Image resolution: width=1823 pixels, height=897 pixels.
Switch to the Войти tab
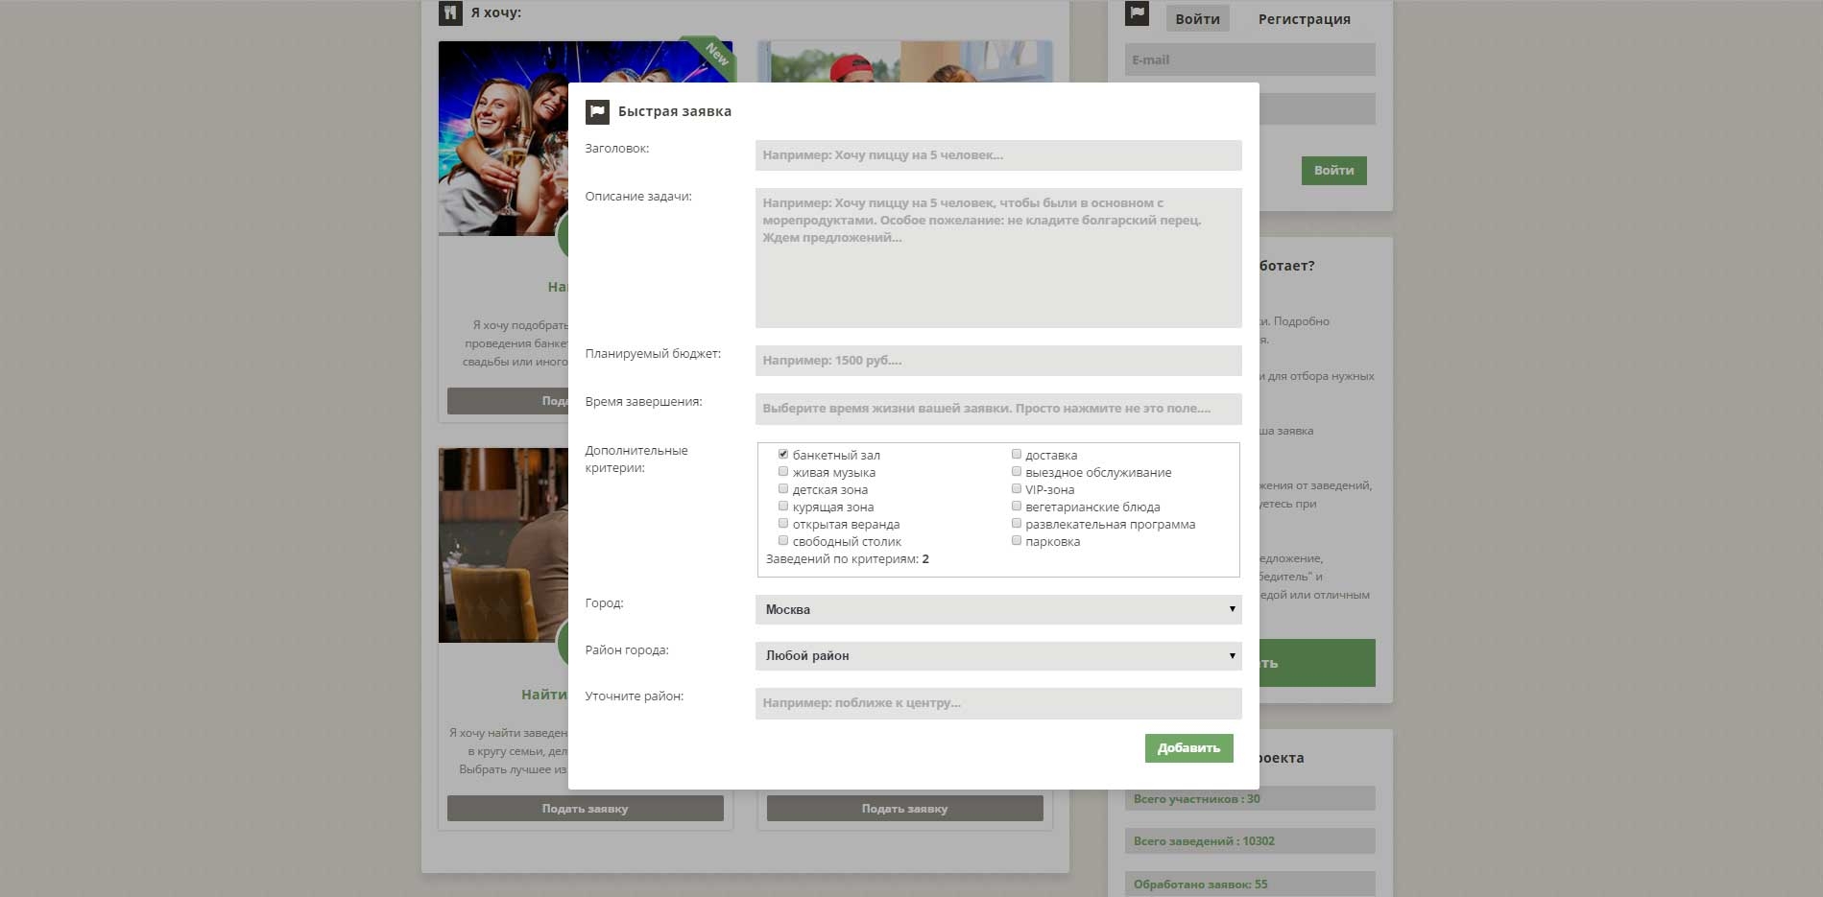coord(1197,18)
